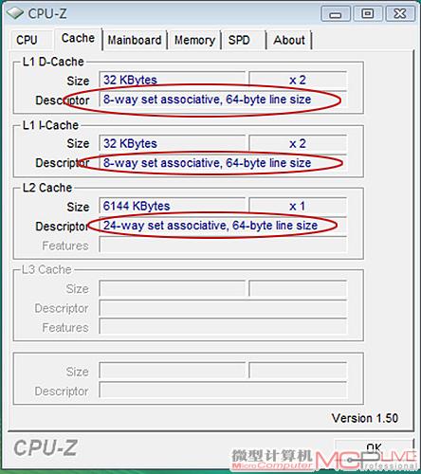
Task: Open the SPD tab
Action: (x=239, y=40)
